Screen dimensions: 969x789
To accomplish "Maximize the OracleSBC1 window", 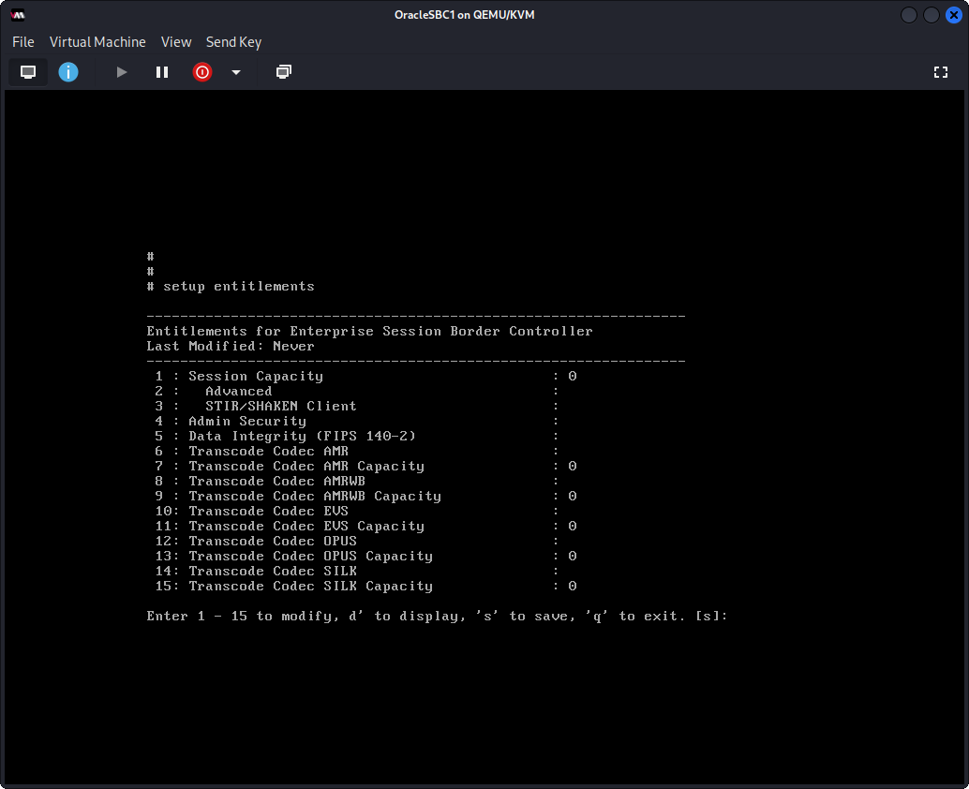I will tap(932, 15).
